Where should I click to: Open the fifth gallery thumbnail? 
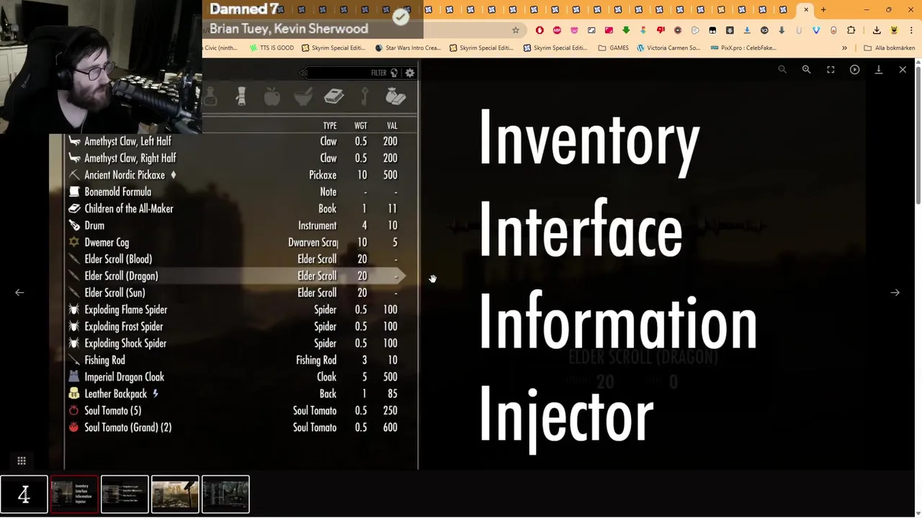tap(225, 494)
